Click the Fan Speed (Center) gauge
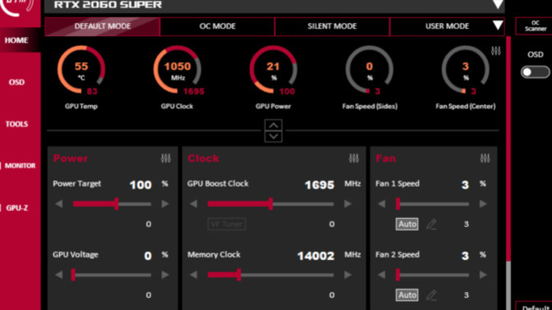The height and width of the screenshot is (310, 552). (466, 70)
